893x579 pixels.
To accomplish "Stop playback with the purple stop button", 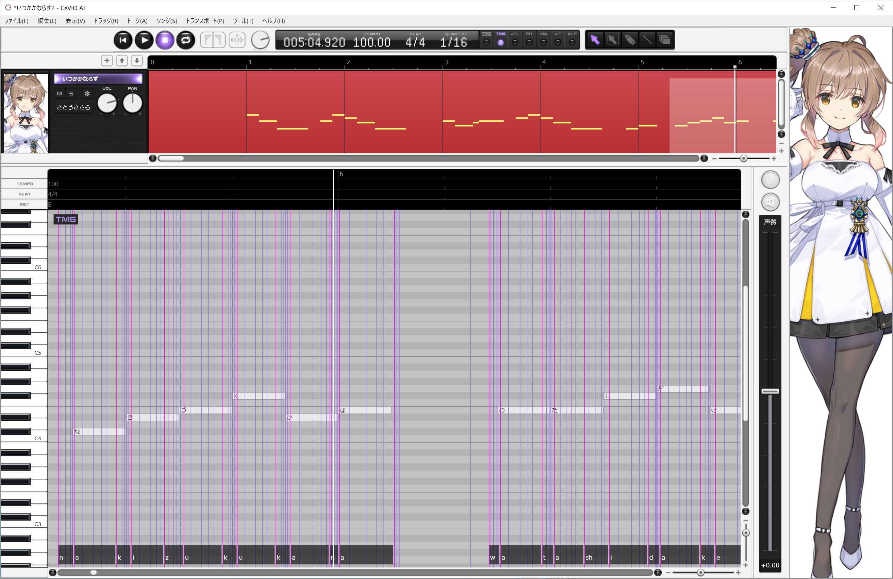I will click(165, 40).
